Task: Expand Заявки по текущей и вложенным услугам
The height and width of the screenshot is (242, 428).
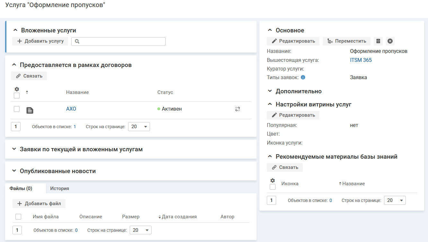Action: (14, 149)
